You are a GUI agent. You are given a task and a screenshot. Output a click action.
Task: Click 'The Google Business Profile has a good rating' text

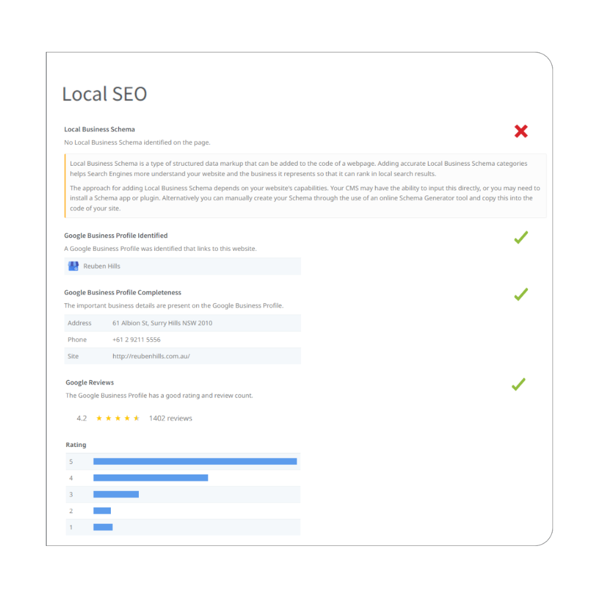click(x=159, y=395)
